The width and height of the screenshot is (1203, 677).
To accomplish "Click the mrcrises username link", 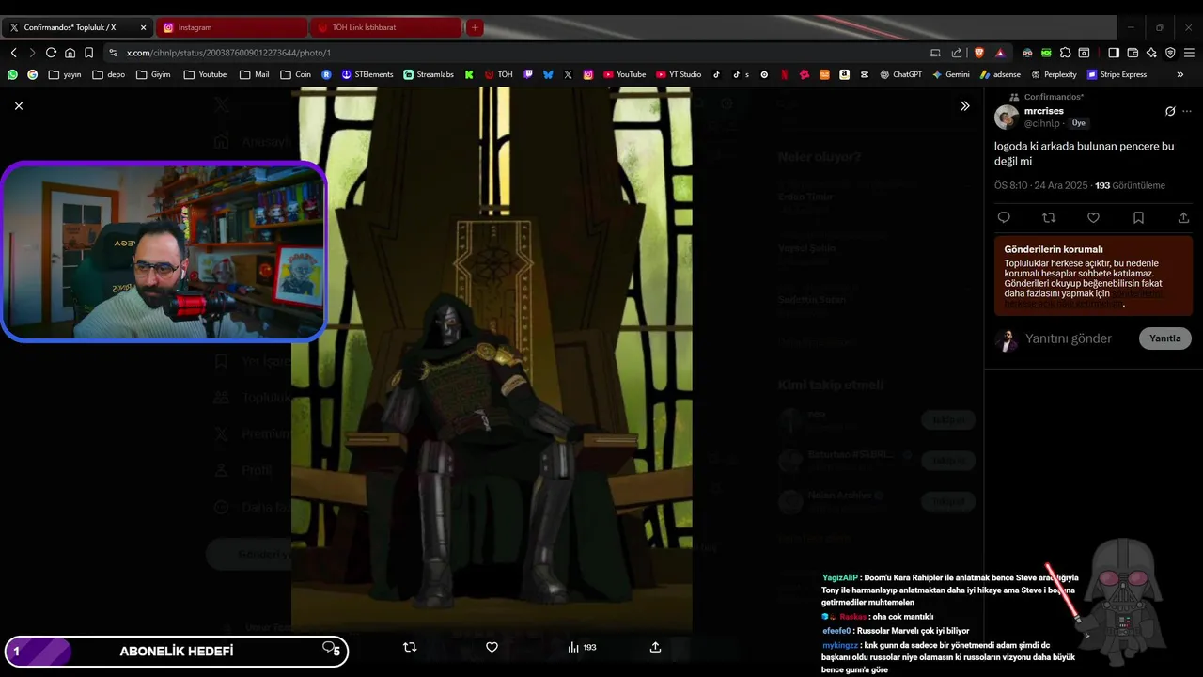I will point(1044,111).
